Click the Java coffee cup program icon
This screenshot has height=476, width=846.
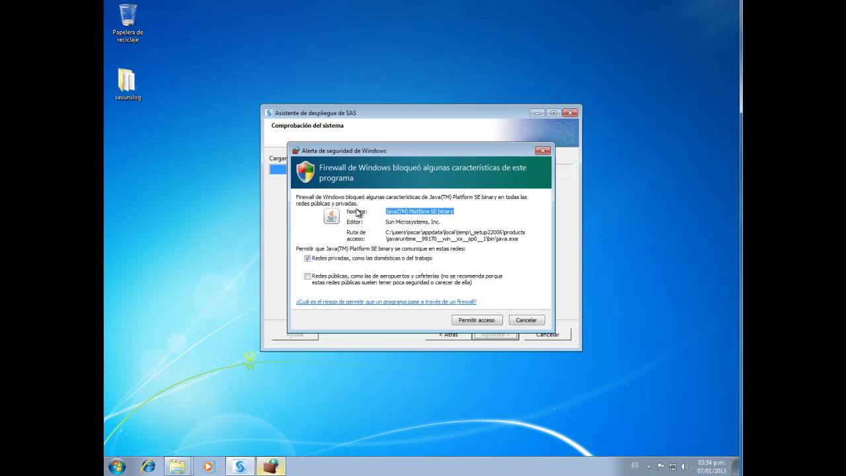(x=331, y=216)
